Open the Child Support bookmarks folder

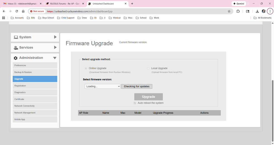pos(66,18)
